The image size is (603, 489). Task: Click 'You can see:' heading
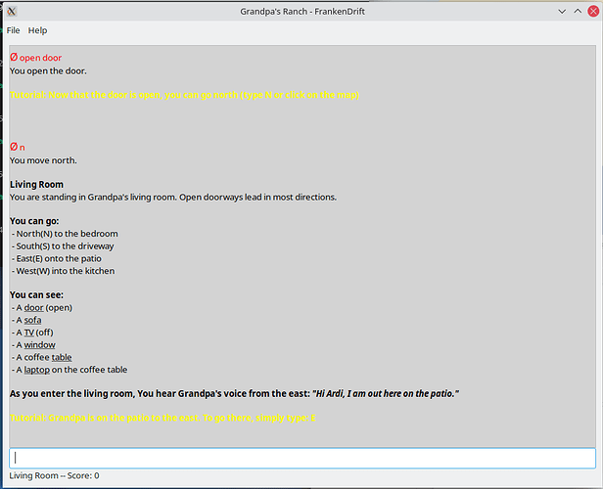(36, 295)
